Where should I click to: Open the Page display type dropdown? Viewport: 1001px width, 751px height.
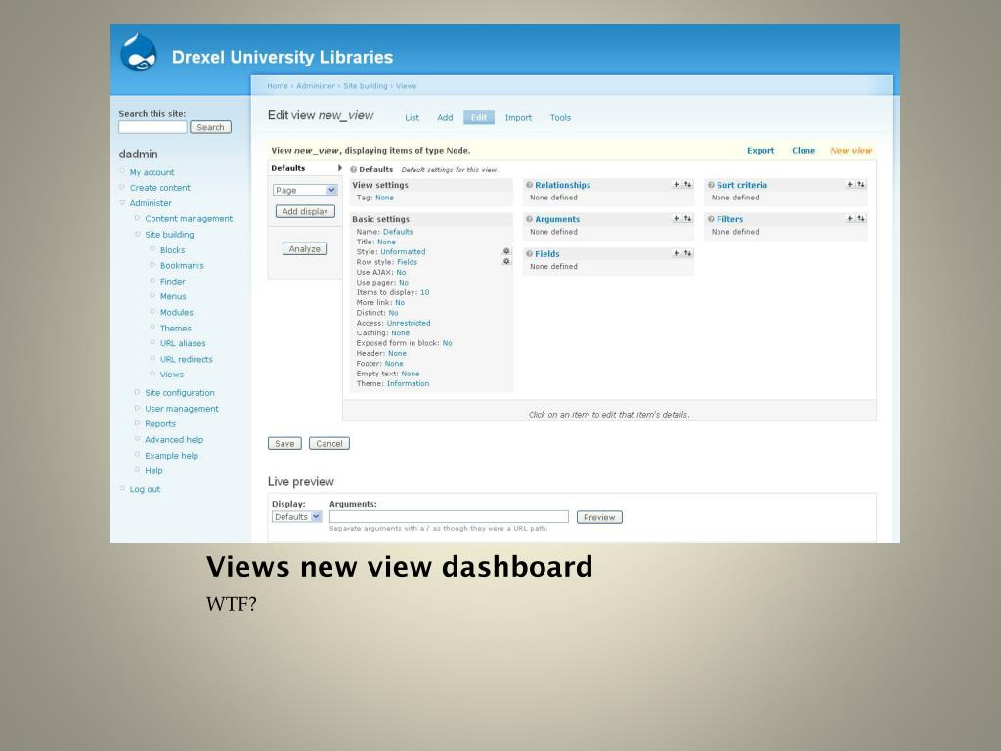305,191
